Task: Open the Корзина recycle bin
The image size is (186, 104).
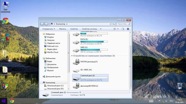Action: coord(180,87)
